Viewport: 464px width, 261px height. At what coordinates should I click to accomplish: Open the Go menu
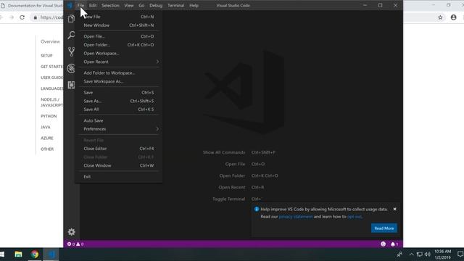[x=141, y=5]
